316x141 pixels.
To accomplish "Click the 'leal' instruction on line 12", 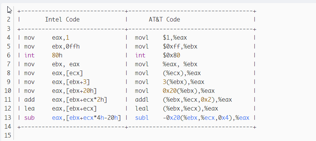I will 142,109.
